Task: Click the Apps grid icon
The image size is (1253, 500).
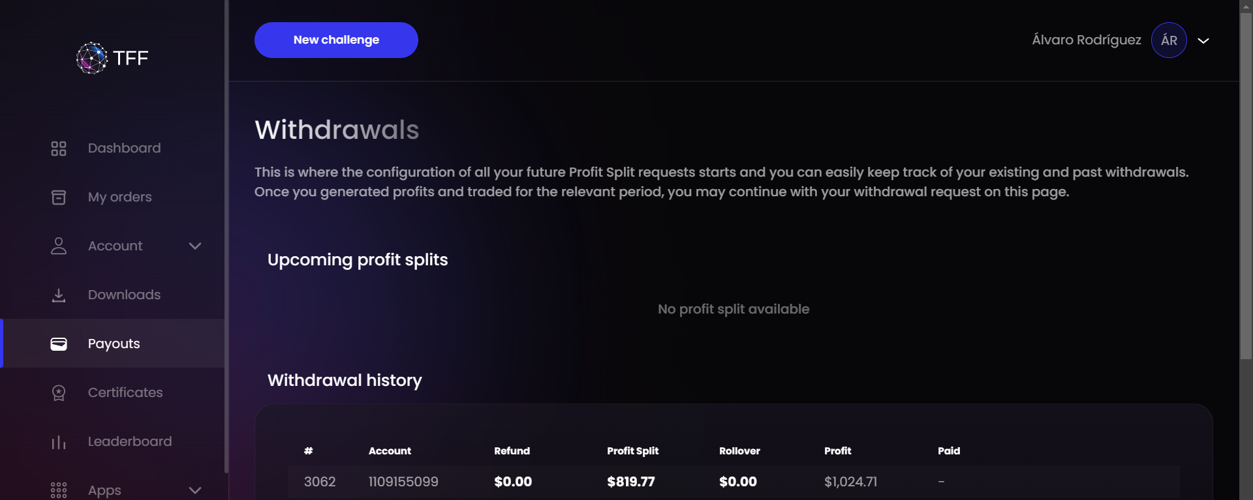Action: [59, 490]
